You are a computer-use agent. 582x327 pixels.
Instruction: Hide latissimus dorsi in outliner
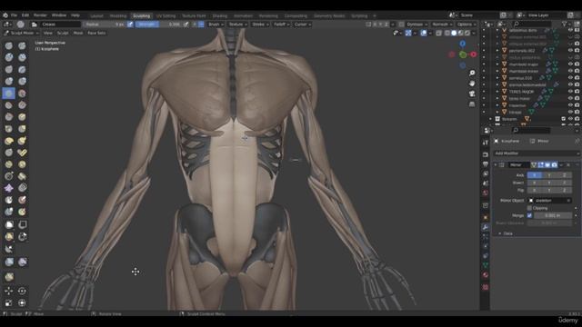click(570, 30)
